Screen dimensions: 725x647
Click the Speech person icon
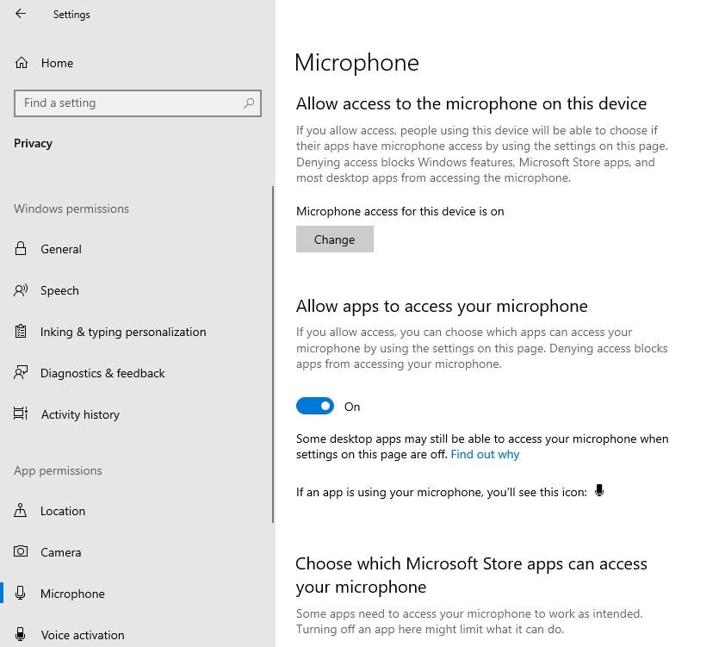[x=21, y=290]
